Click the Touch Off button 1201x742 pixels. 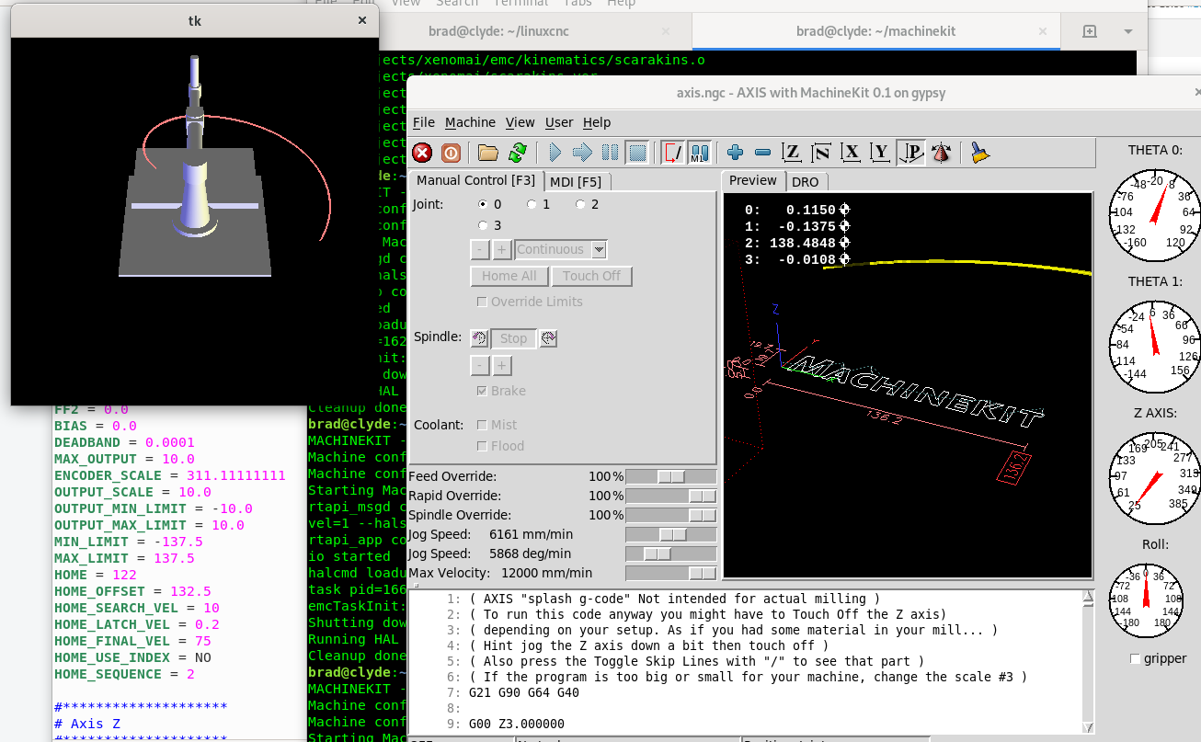[x=591, y=276]
